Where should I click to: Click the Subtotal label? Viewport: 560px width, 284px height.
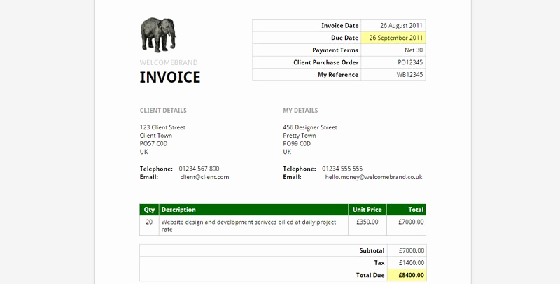tap(372, 251)
